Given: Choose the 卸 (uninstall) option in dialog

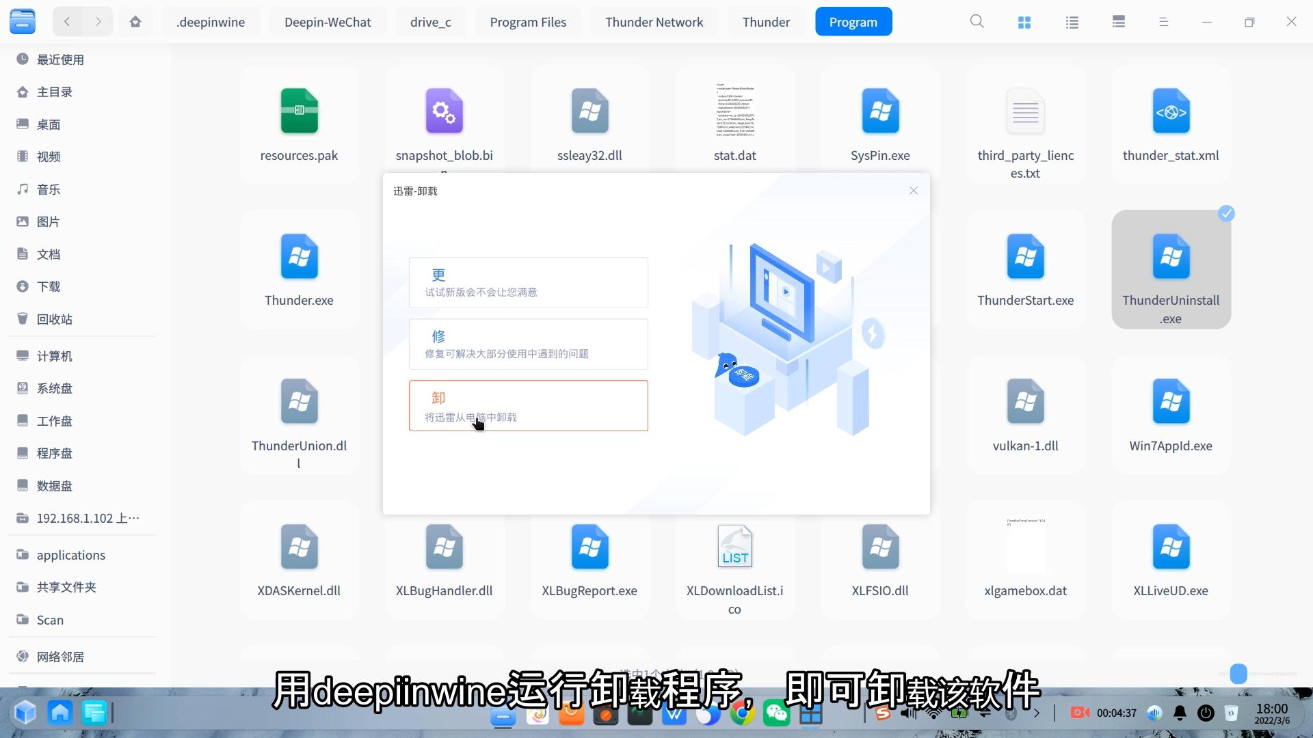Looking at the screenshot, I should coord(528,405).
